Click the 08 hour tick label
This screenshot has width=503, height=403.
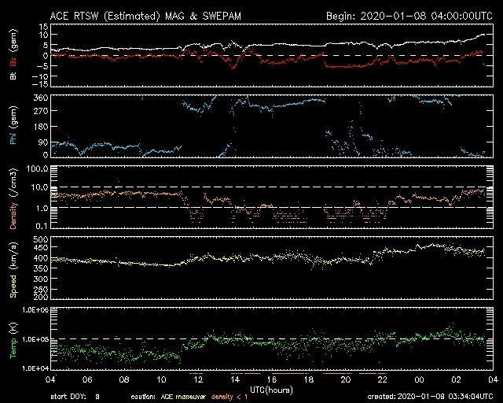pyautogui.click(x=124, y=379)
